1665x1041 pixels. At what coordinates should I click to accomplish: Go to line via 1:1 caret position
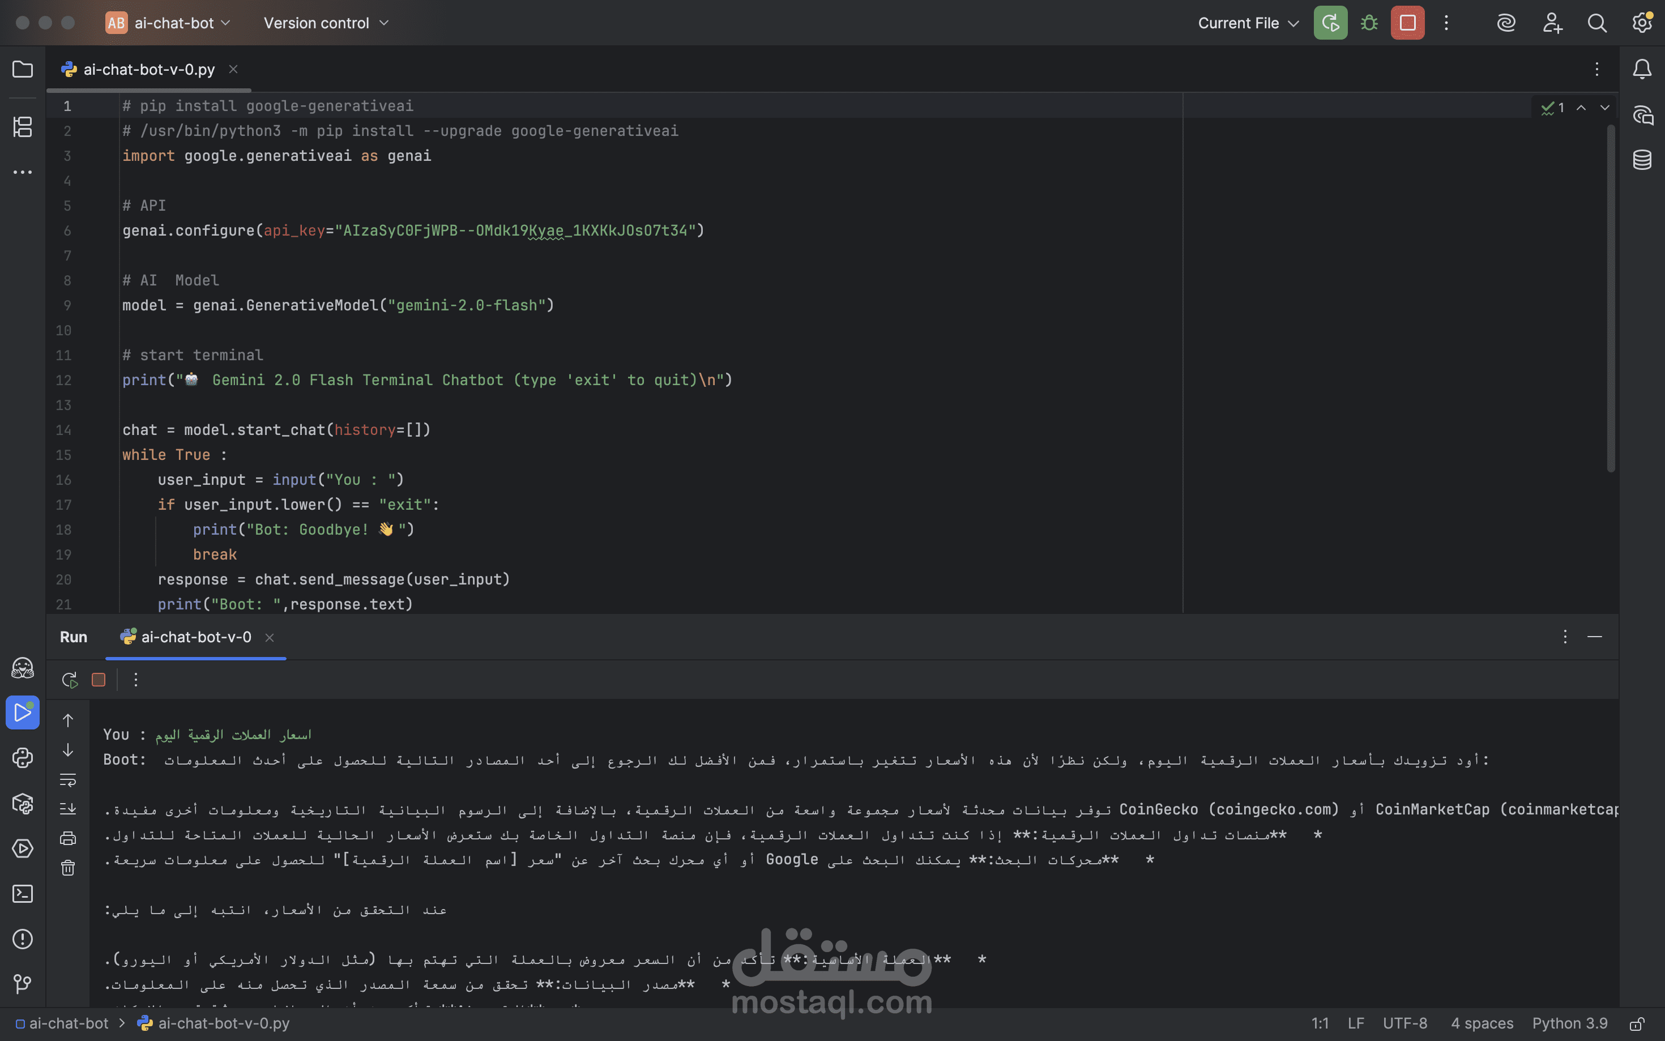pos(1320,1024)
